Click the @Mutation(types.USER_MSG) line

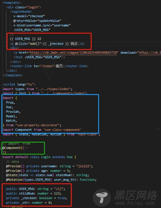click(x=51, y=180)
